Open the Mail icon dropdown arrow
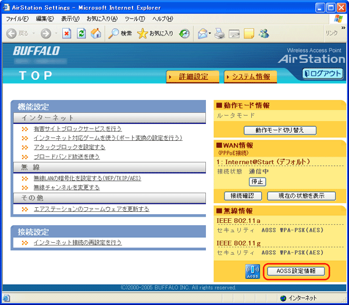 [x=209, y=33]
